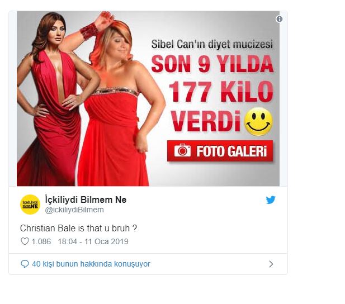Image resolution: width=345 pixels, height=304 pixels.
Task: Click the 'SON 9 YILDA' red headline
Action: pos(212,64)
